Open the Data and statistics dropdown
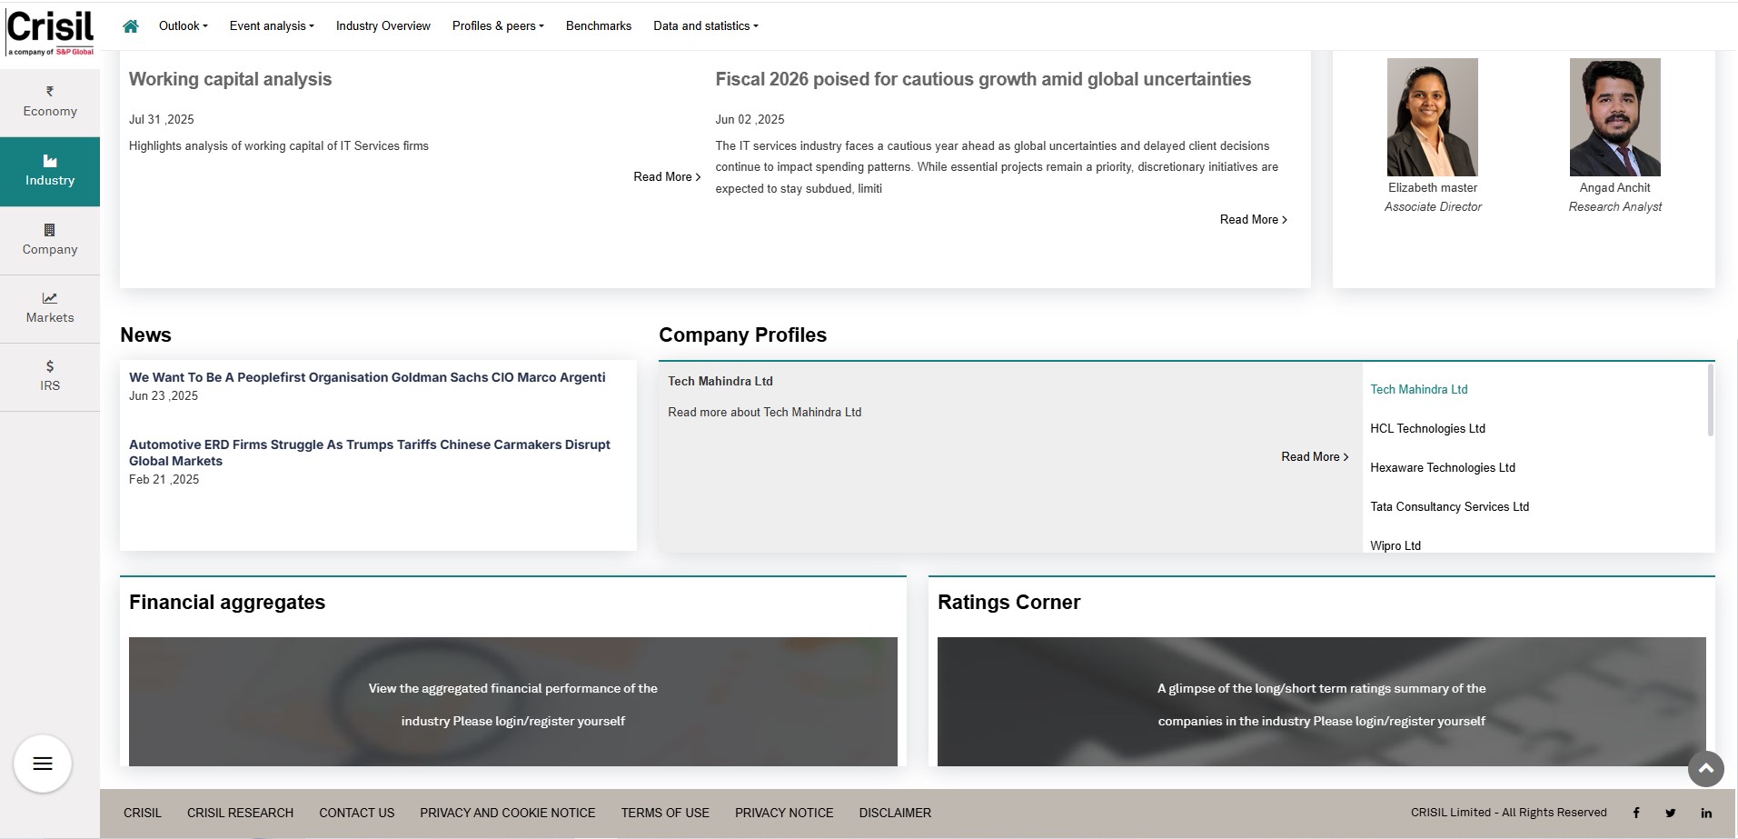This screenshot has height=839, width=1738. pyautogui.click(x=705, y=26)
